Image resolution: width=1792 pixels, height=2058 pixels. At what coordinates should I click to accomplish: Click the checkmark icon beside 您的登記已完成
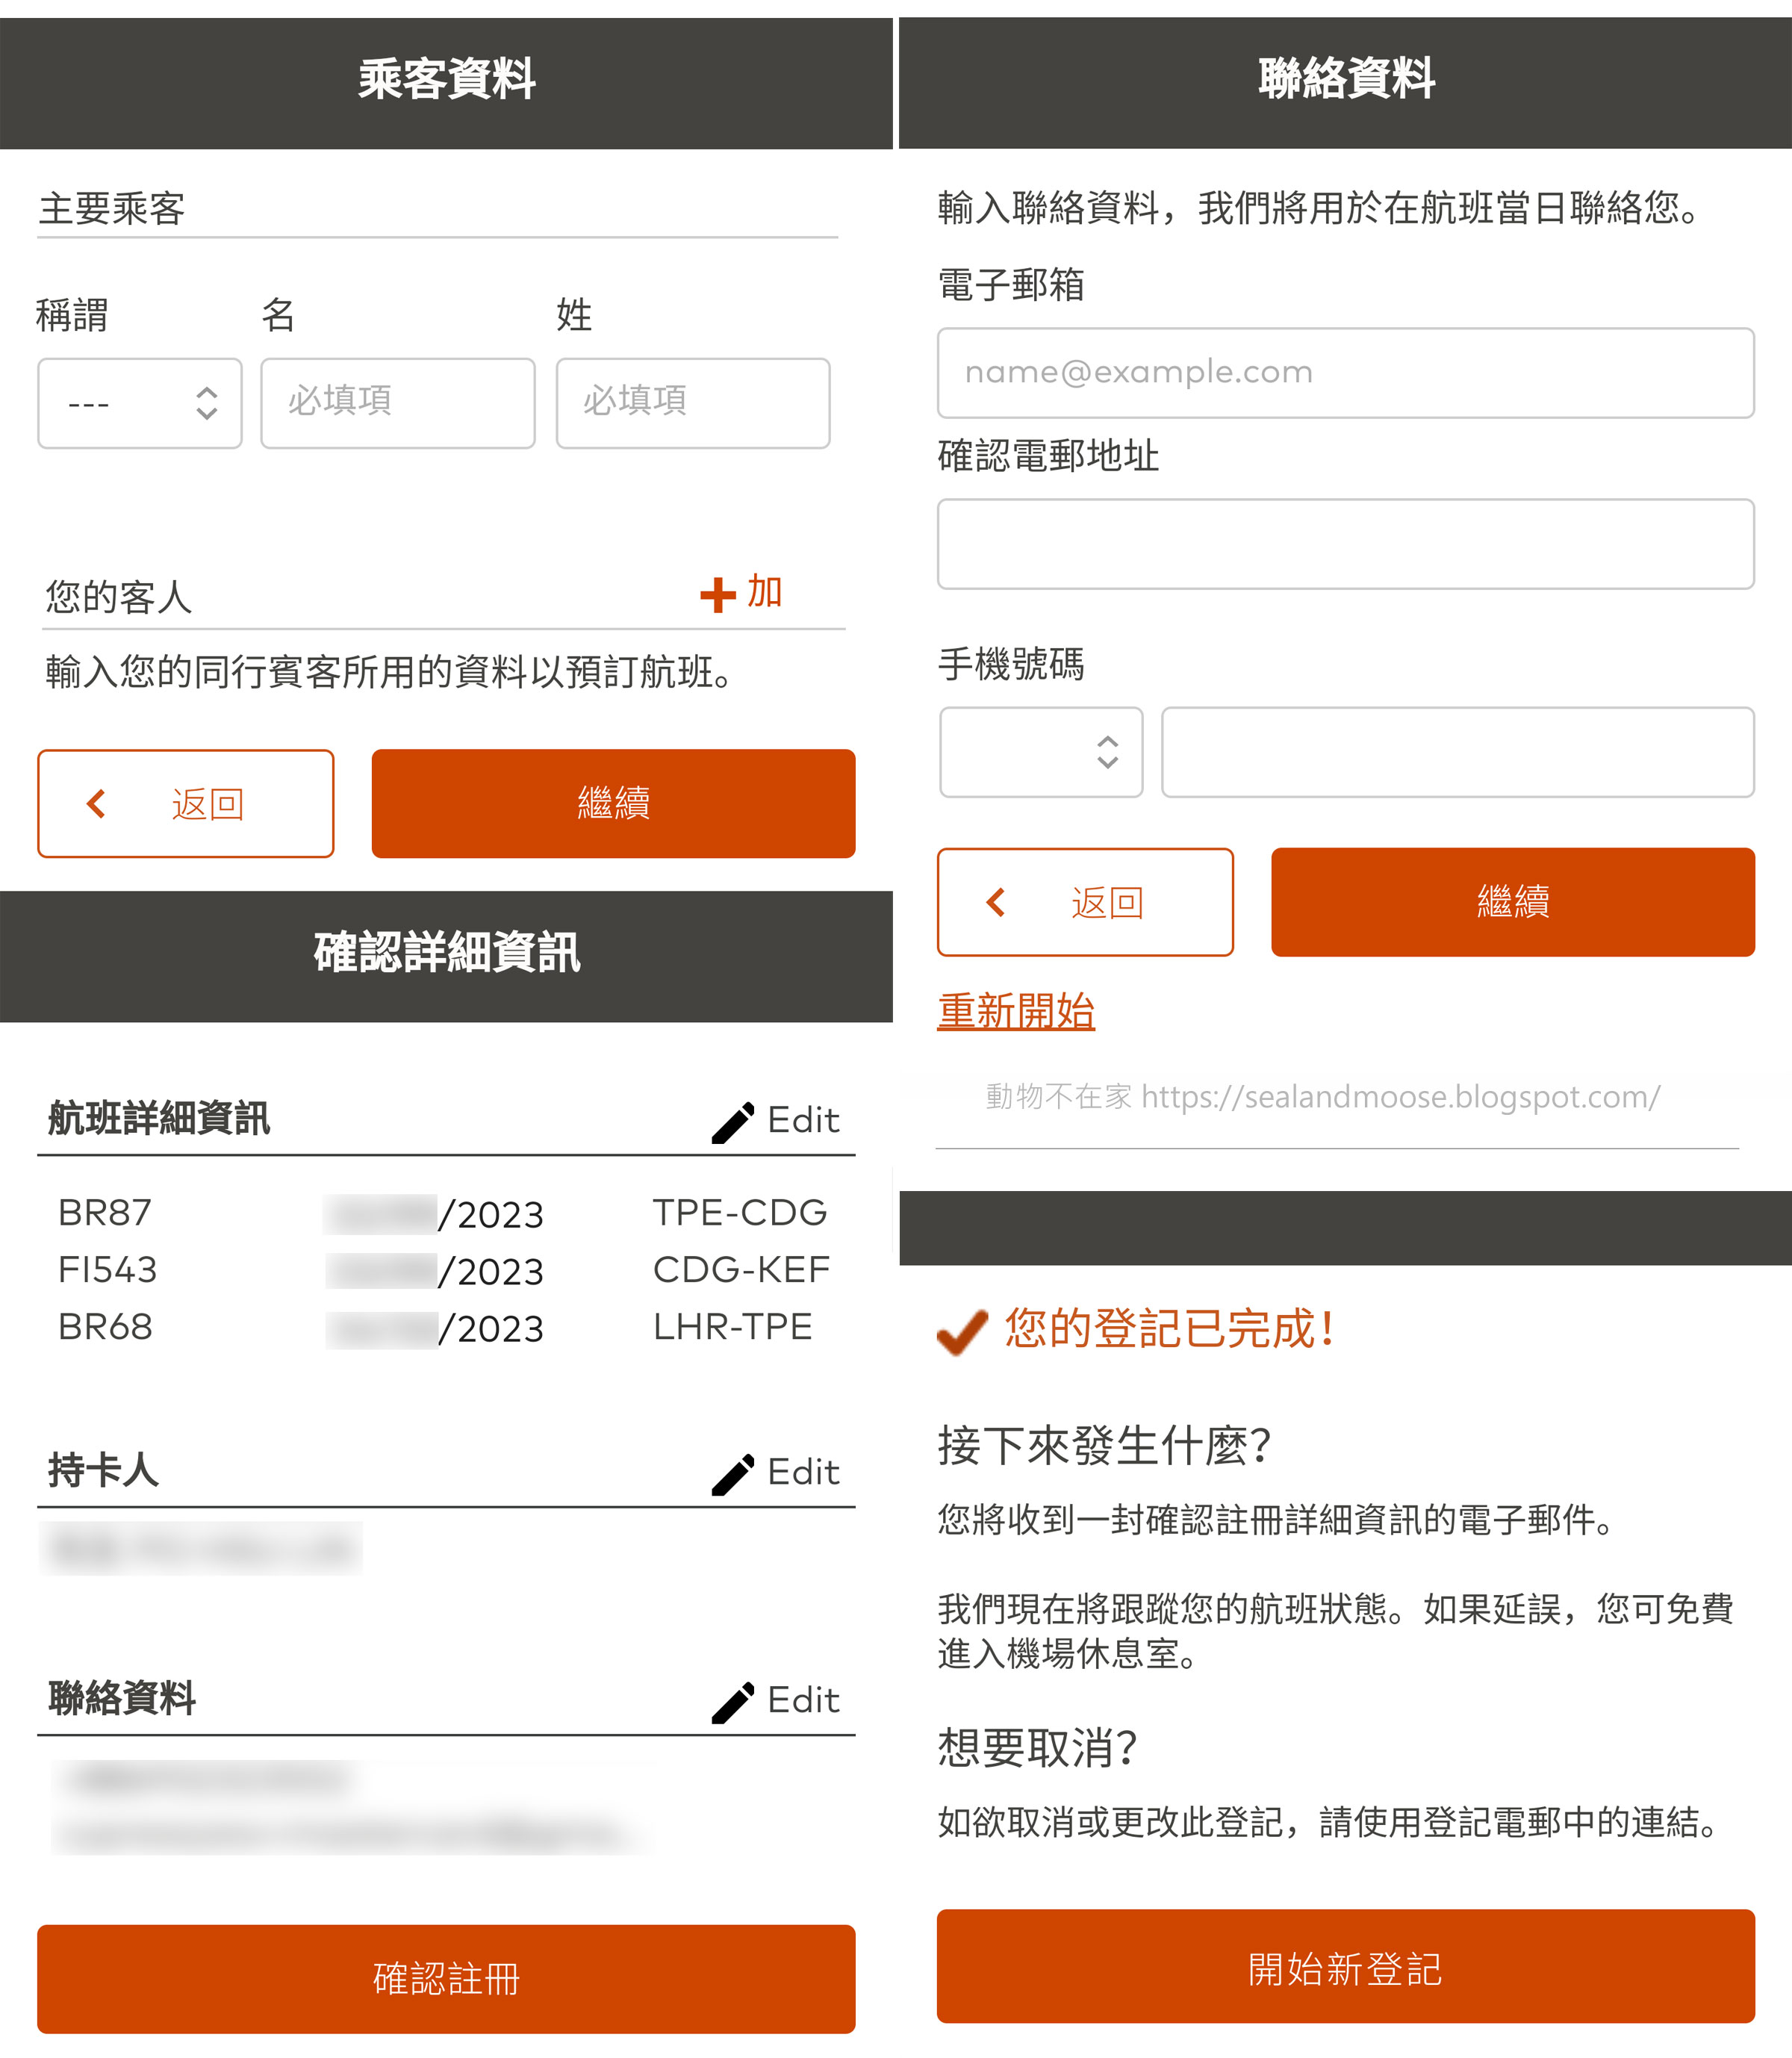pos(962,1332)
